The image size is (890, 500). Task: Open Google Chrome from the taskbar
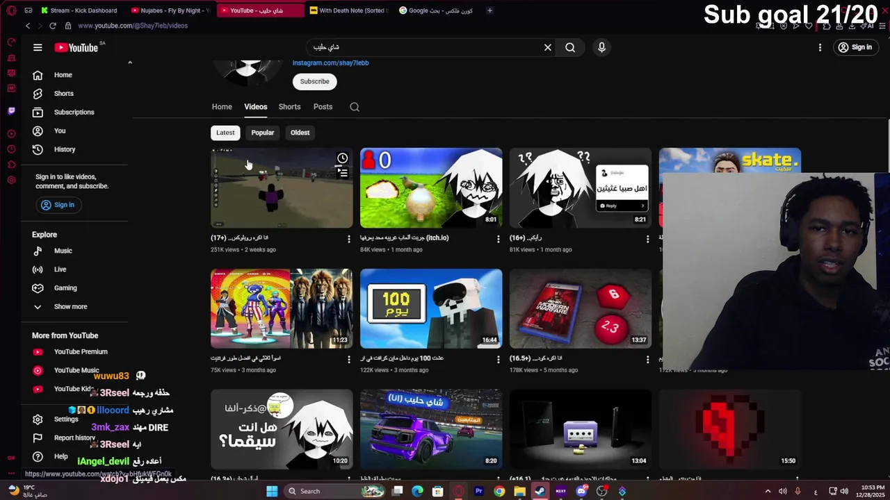point(499,491)
